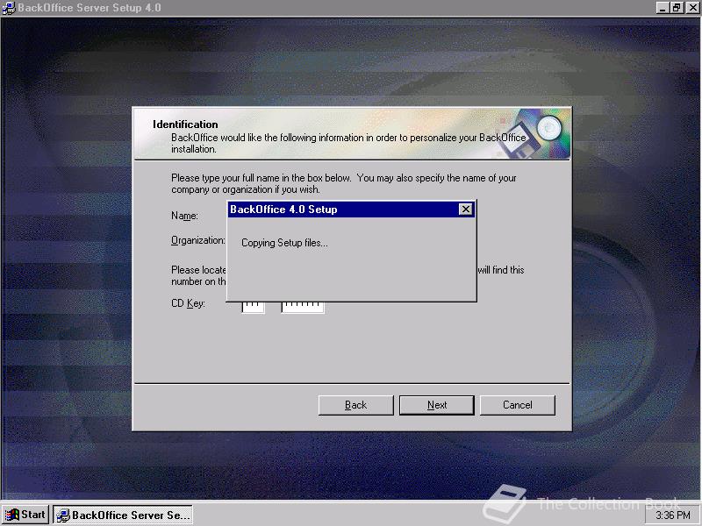The width and height of the screenshot is (702, 526).
Task: Click the CD Key: label
Action: click(x=188, y=303)
